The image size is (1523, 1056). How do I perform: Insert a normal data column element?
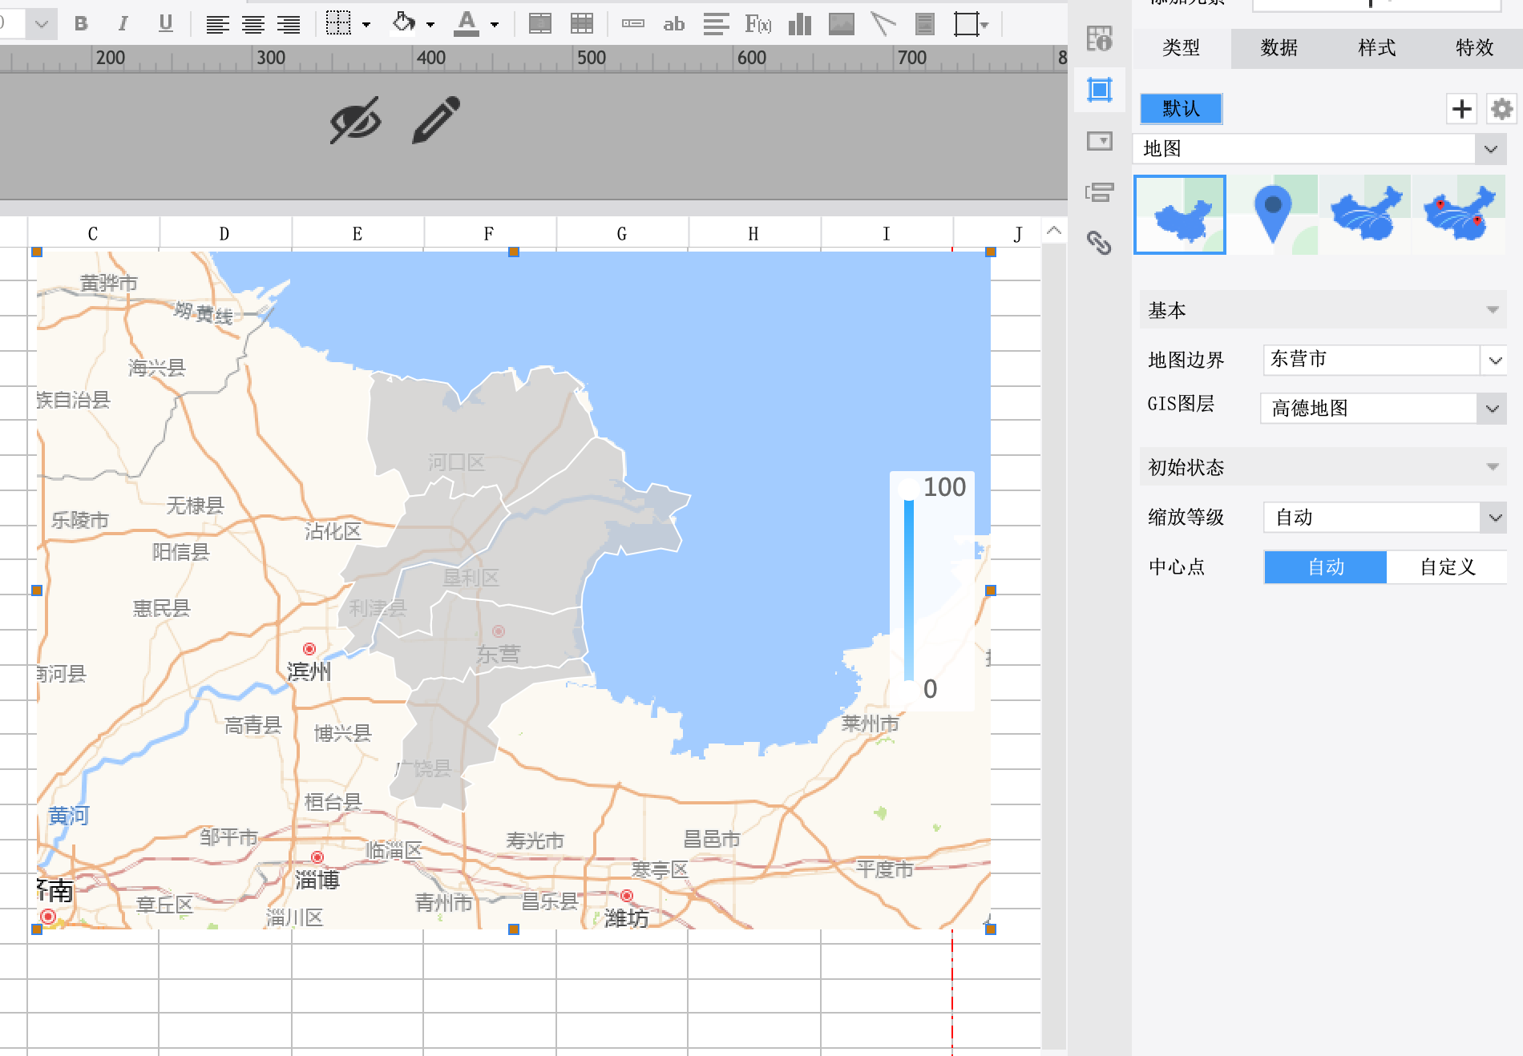tap(633, 24)
